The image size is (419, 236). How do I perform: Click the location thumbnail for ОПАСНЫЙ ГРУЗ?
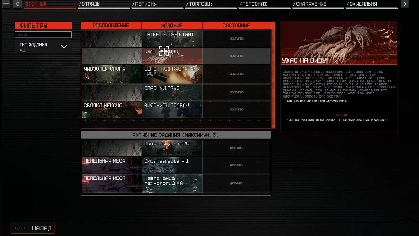click(x=112, y=92)
